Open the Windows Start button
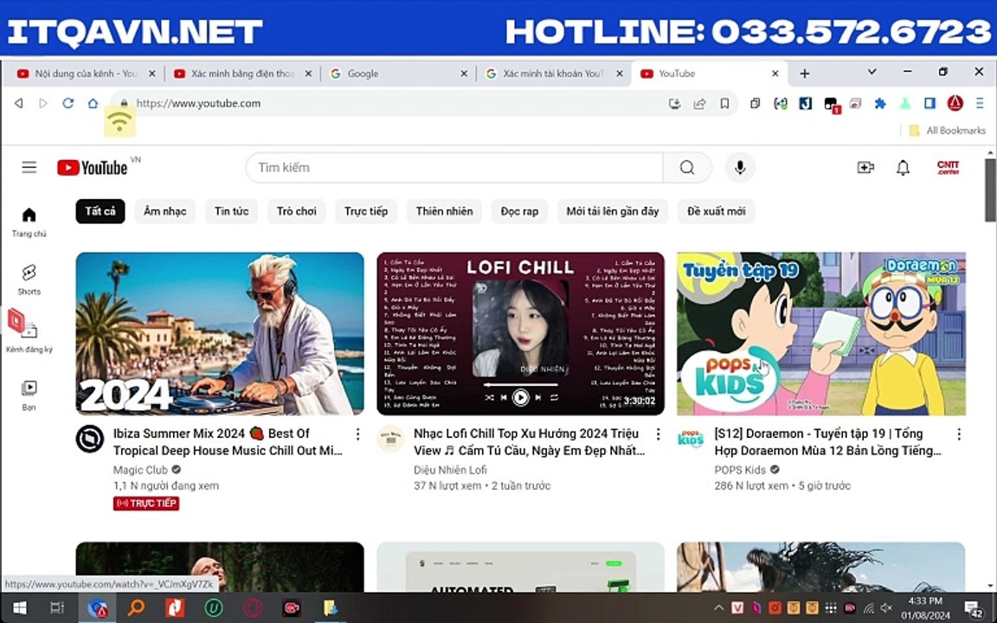 (x=20, y=608)
